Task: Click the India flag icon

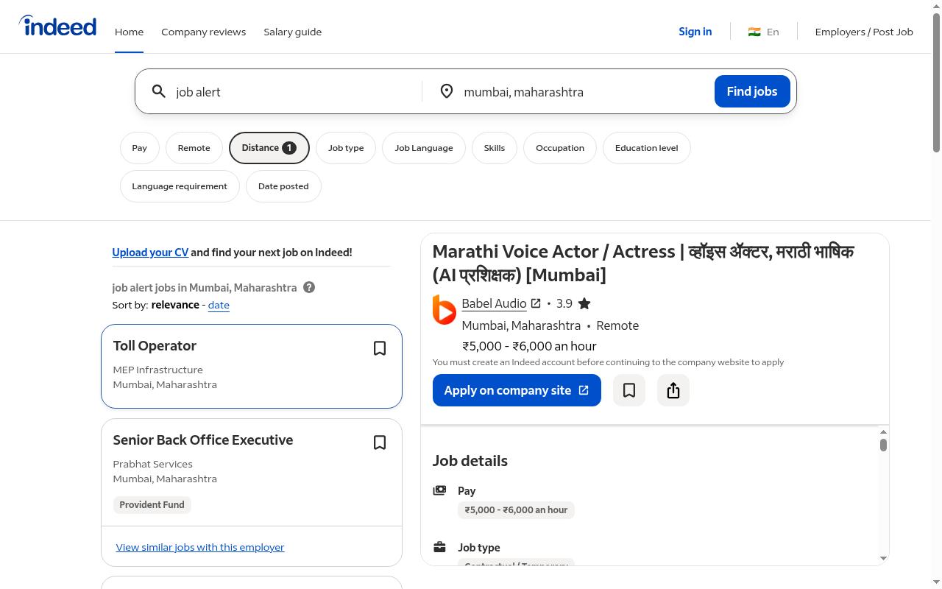Action: click(x=754, y=32)
